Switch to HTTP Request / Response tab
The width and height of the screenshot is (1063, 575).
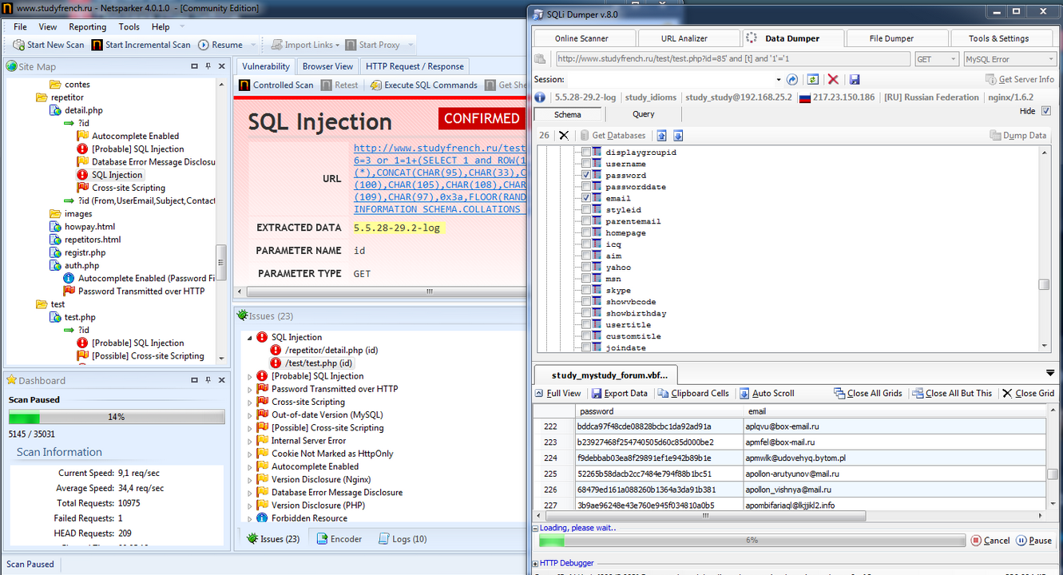(414, 66)
